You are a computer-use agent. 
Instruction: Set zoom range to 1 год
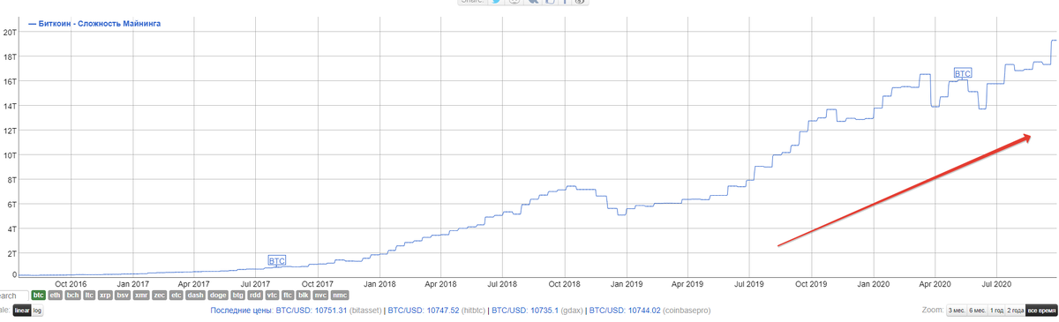[x=997, y=311]
